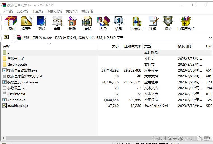
Task: Sort by the 名称 column header
Action: (x=50, y=46)
